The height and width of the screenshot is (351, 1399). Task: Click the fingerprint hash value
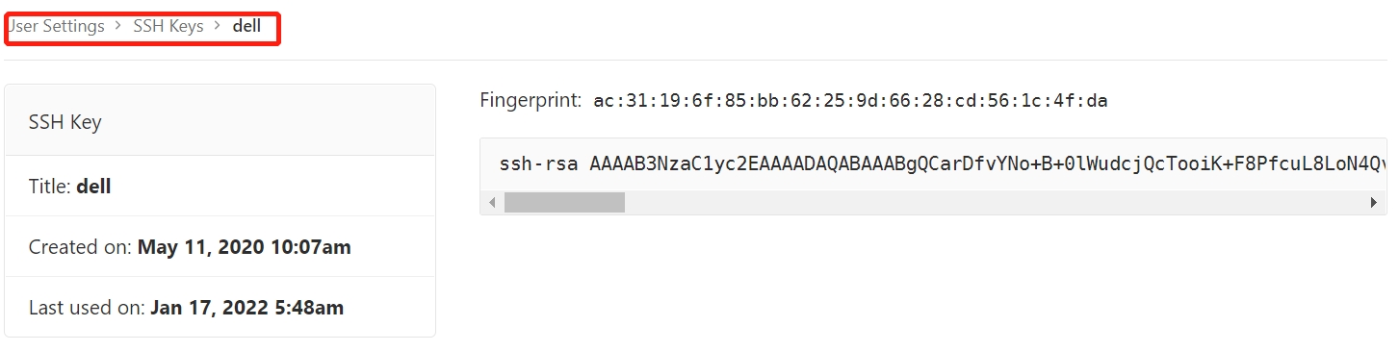coord(851,101)
